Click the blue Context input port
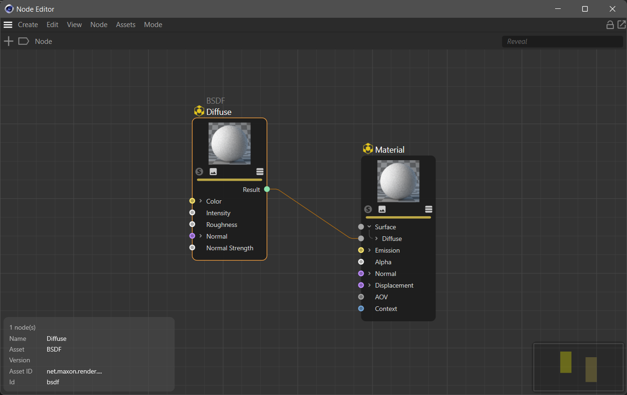 coord(361,309)
